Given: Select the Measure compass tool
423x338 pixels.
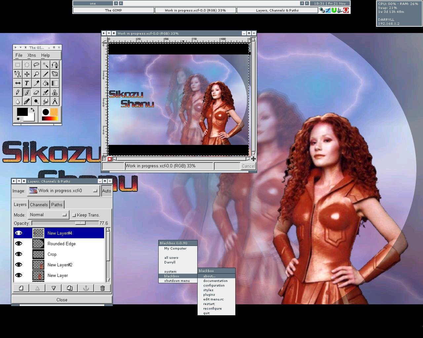Looking at the screenshot, I should tap(55, 102).
